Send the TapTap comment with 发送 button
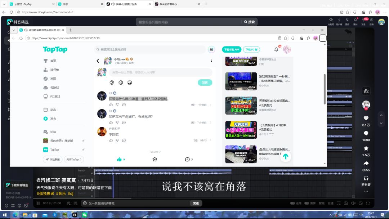 (x=205, y=82)
